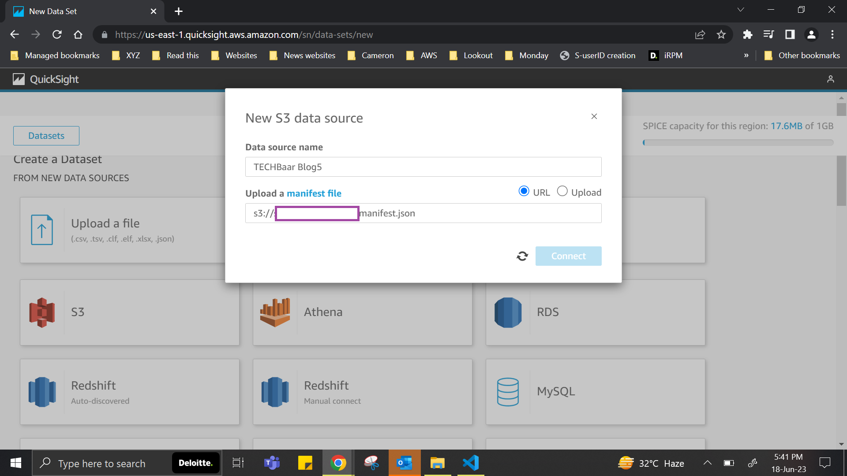Select the URL radio button
Viewport: 847px width, 476px height.
(x=524, y=191)
